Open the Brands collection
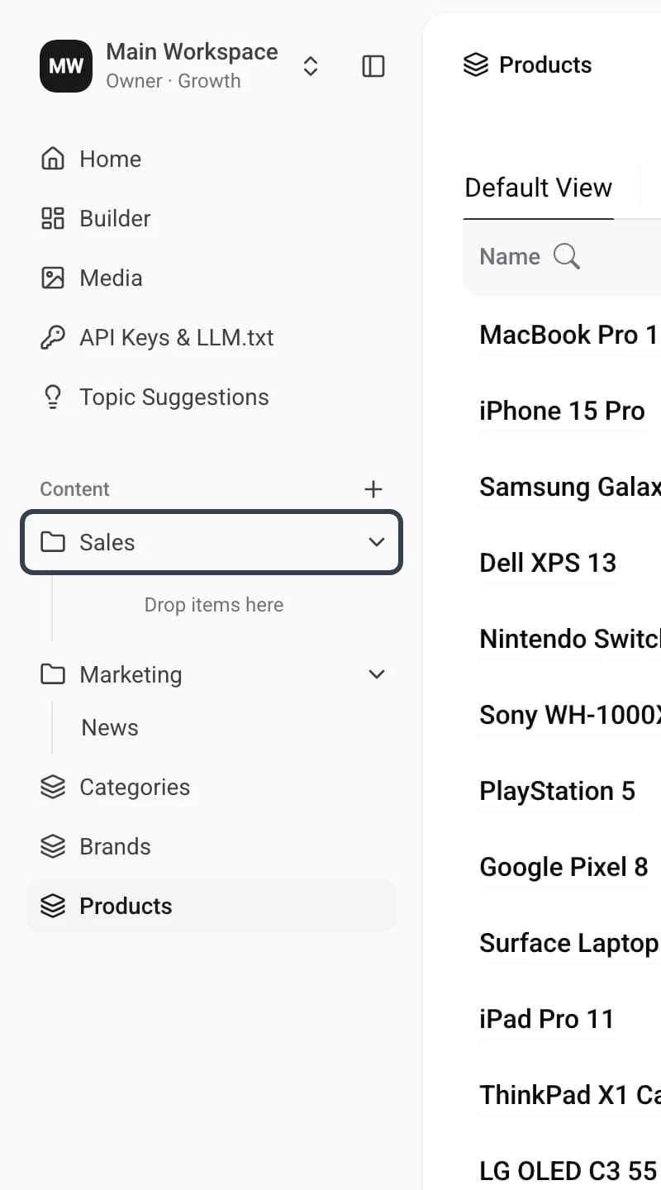661x1190 pixels. tap(212, 846)
